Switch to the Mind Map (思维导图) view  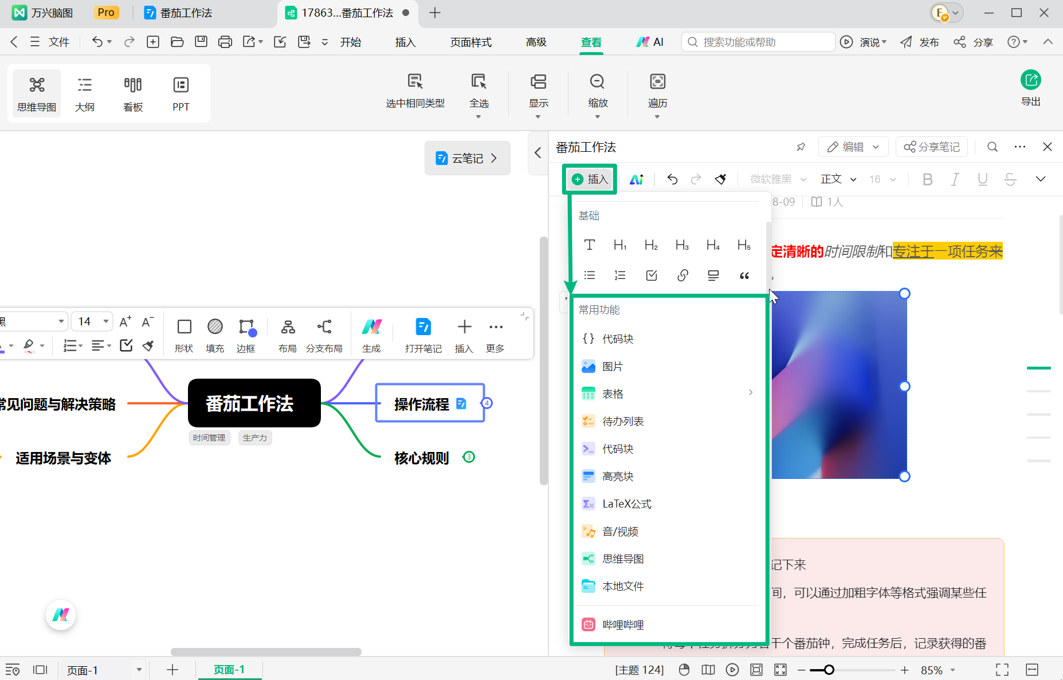coord(37,93)
